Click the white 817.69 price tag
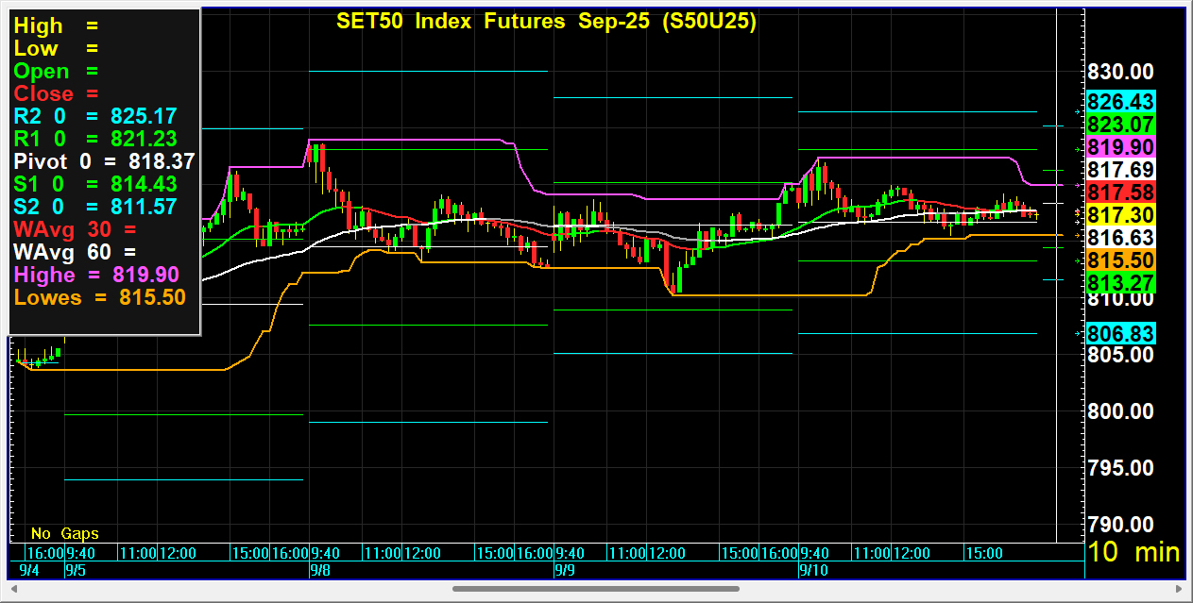This screenshot has height=603, width=1193. coord(1121,170)
